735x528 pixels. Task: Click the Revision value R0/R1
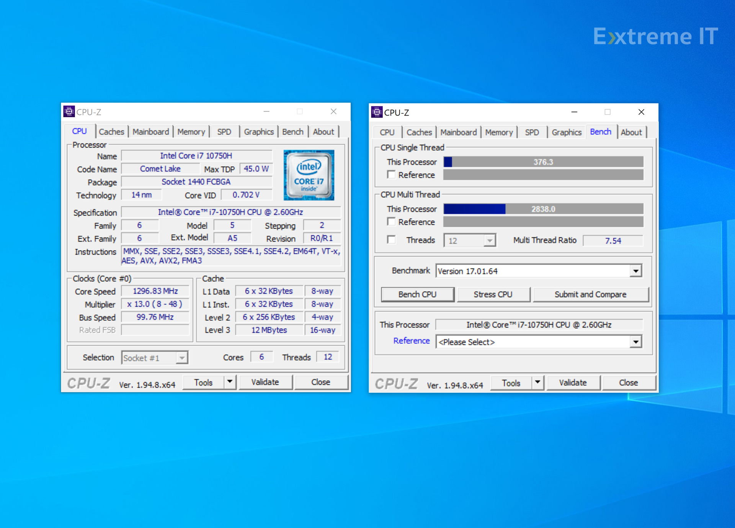(x=322, y=238)
